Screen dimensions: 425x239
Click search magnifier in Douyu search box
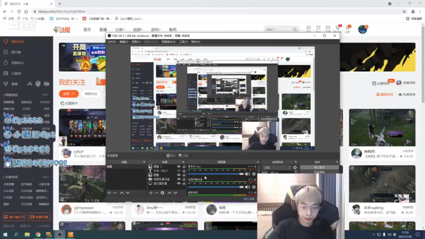tap(295, 30)
